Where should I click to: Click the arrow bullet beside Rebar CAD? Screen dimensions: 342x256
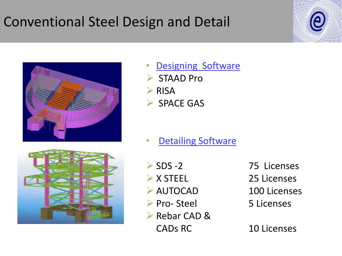150,216
